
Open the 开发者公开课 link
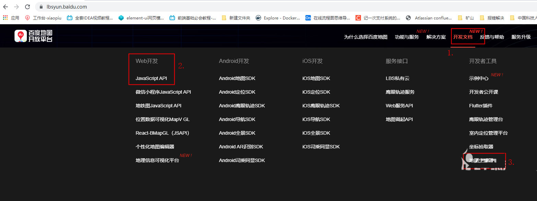tap(483, 92)
